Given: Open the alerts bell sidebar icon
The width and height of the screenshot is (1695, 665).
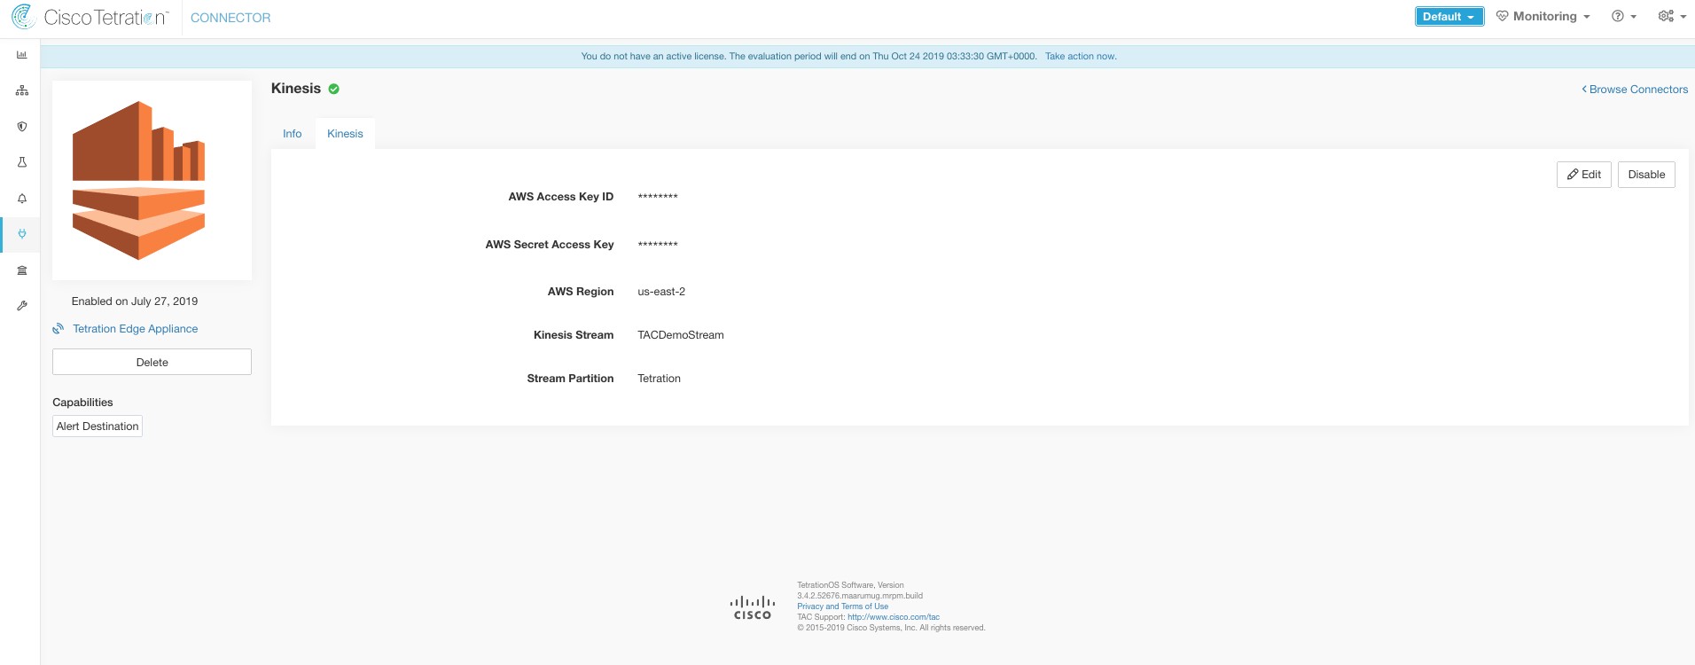Looking at the screenshot, I should pos(21,199).
